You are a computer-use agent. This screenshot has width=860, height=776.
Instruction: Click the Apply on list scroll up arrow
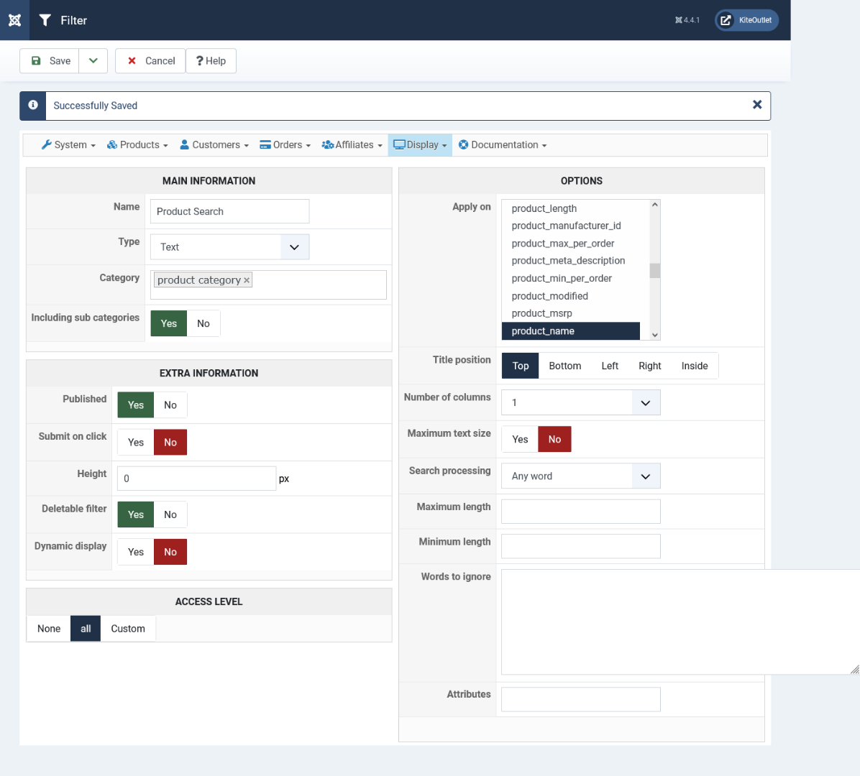pos(655,205)
